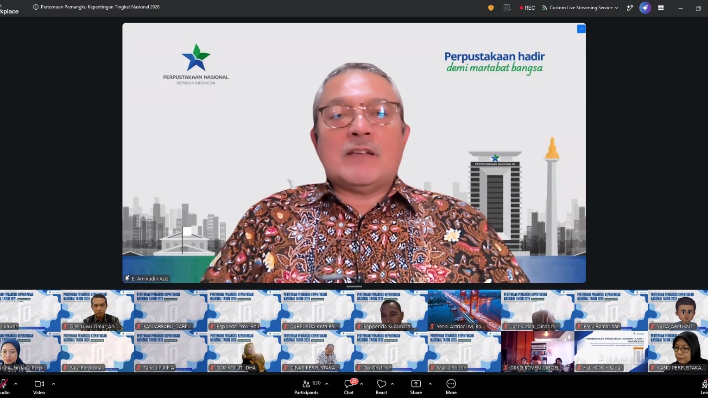Open the Chat panel

(349, 386)
